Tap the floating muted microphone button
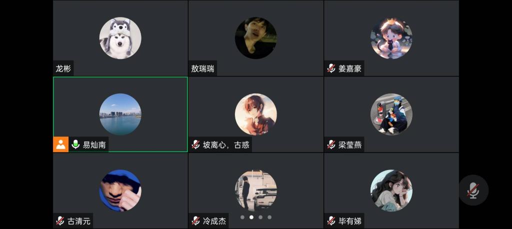The height and width of the screenshot is (229, 512). coord(473,190)
